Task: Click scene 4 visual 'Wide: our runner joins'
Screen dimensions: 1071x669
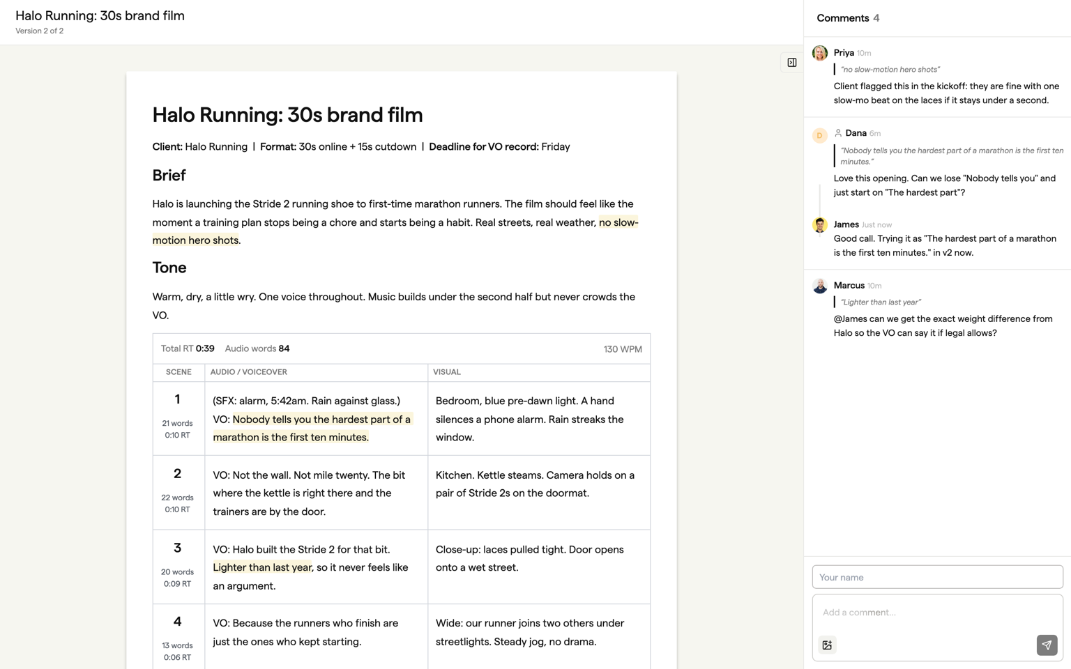Action: click(x=530, y=632)
